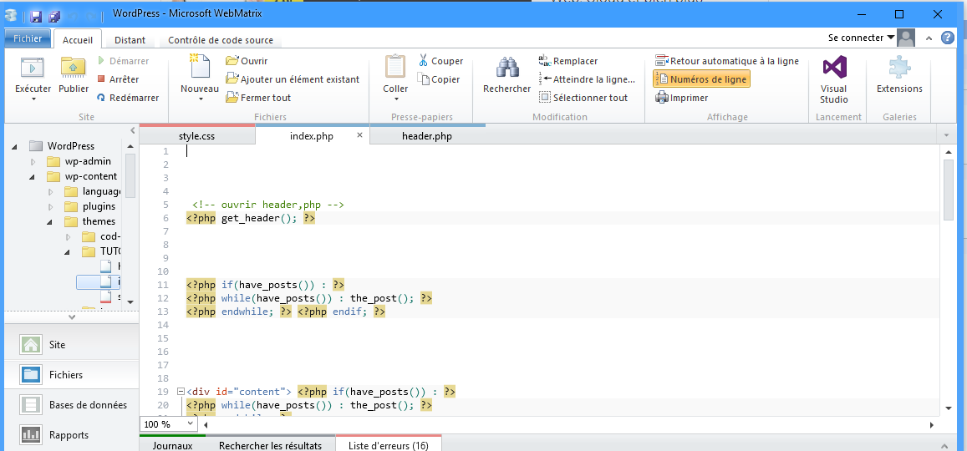Open the 100 % zoom combo box

168,424
